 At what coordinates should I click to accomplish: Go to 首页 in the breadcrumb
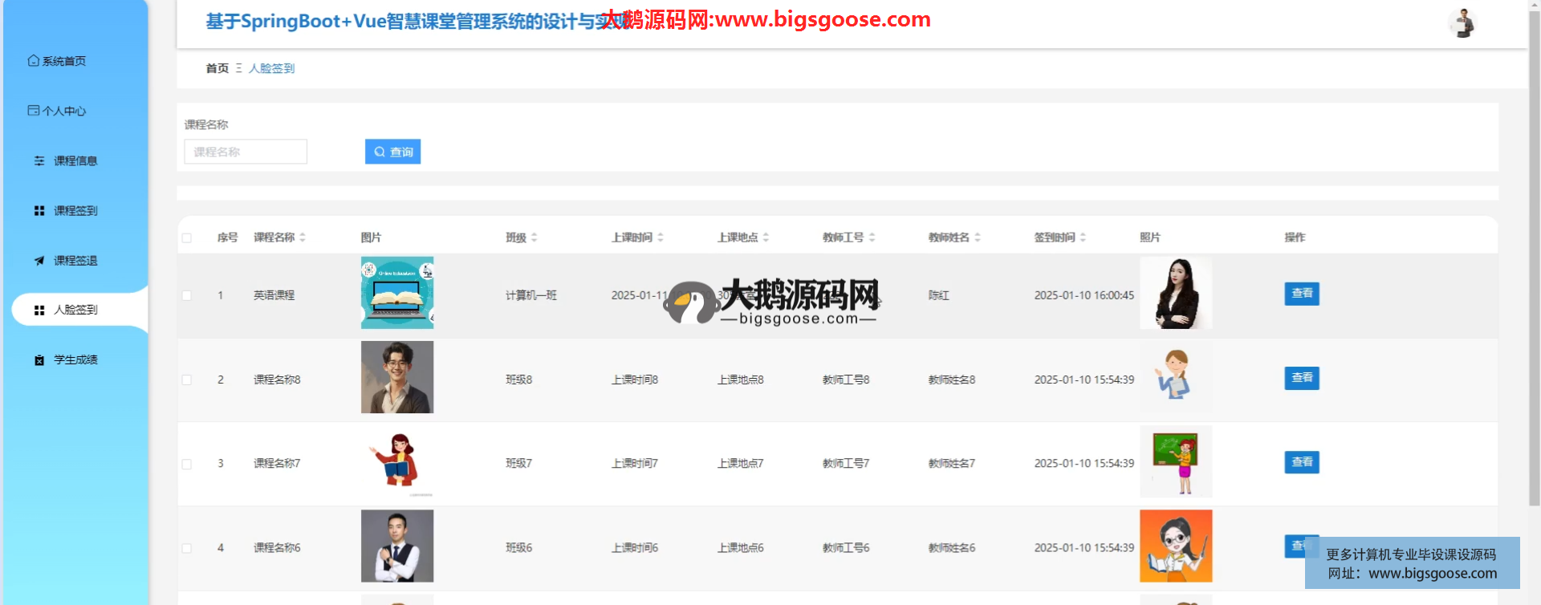tap(217, 69)
